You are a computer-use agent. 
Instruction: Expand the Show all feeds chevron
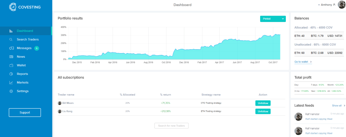344,106
